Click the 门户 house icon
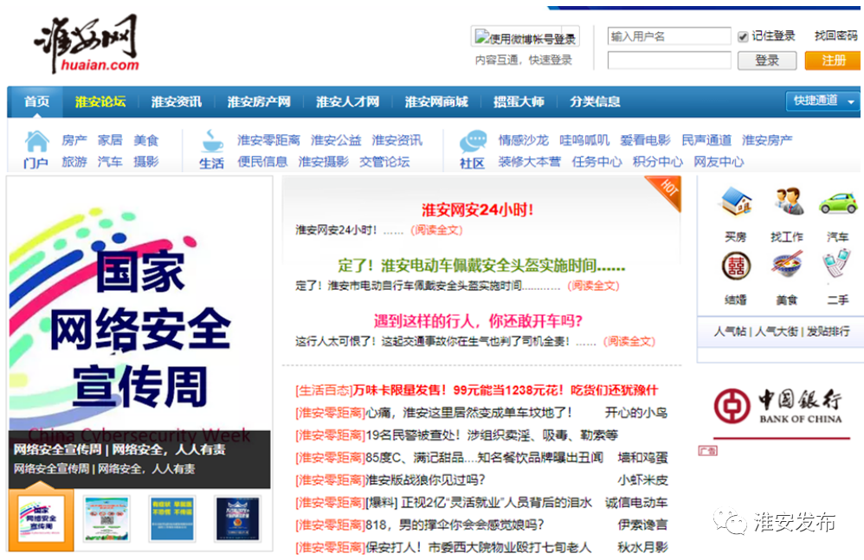The height and width of the screenshot is (560, 864). pyautogui.click(x=36, y=141)
